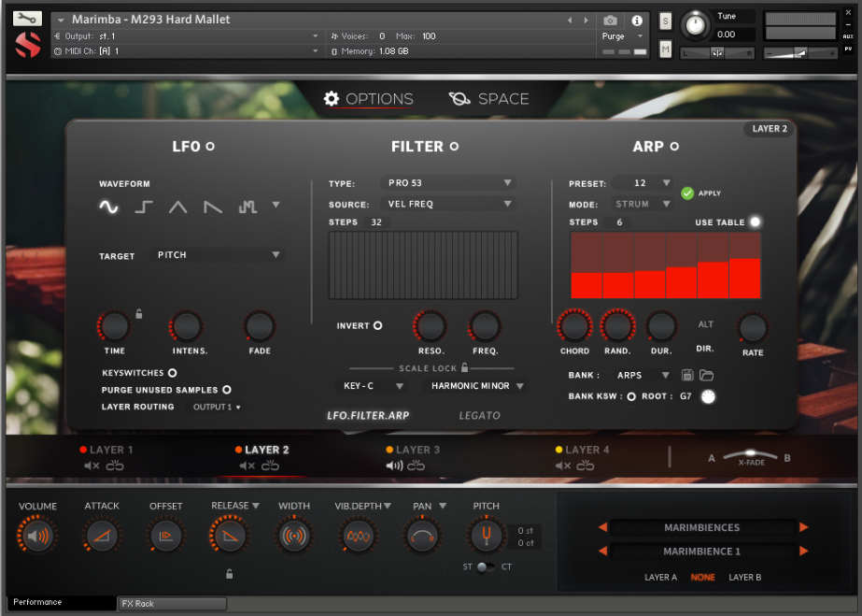Open the ARP bank folder icon
The image size is (862, 616).
[x=706, y=375]
